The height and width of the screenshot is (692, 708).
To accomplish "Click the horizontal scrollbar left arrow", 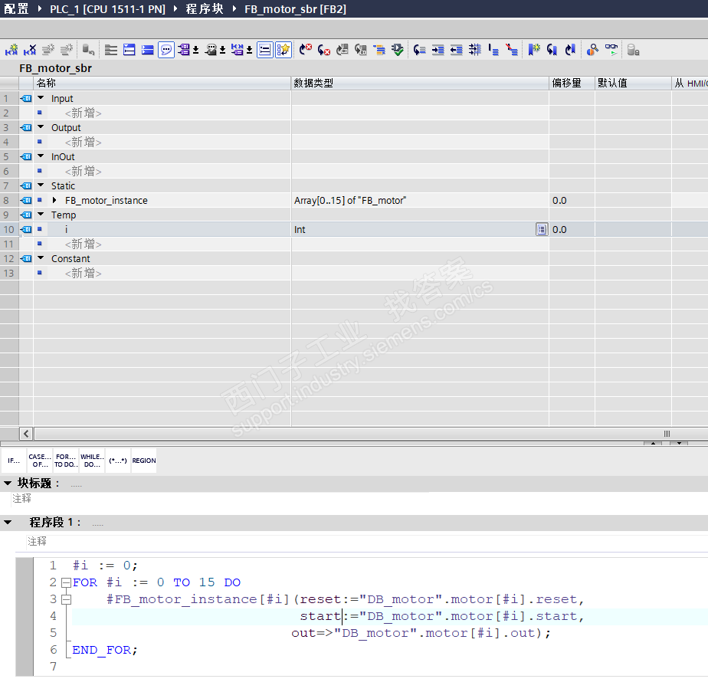I will tap(26, 434).
